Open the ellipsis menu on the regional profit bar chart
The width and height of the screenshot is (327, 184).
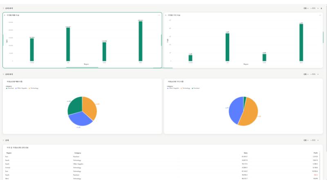coord(320,15)
